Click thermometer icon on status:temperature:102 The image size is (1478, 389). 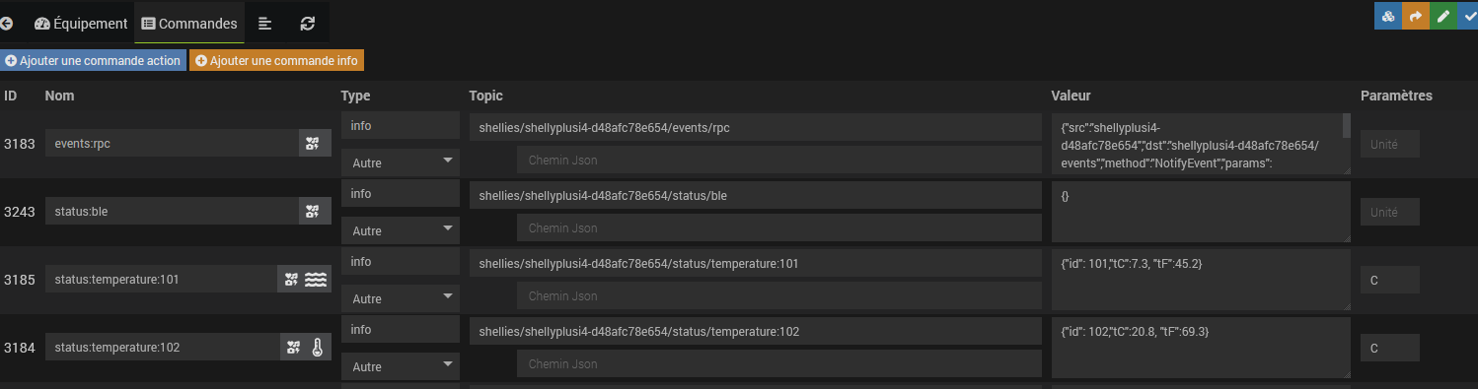tap(318, 347)
